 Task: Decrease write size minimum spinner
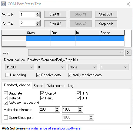[x=57, y=111]
